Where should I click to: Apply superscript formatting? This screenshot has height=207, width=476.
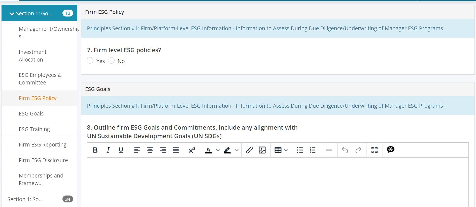tap(192, 150)
